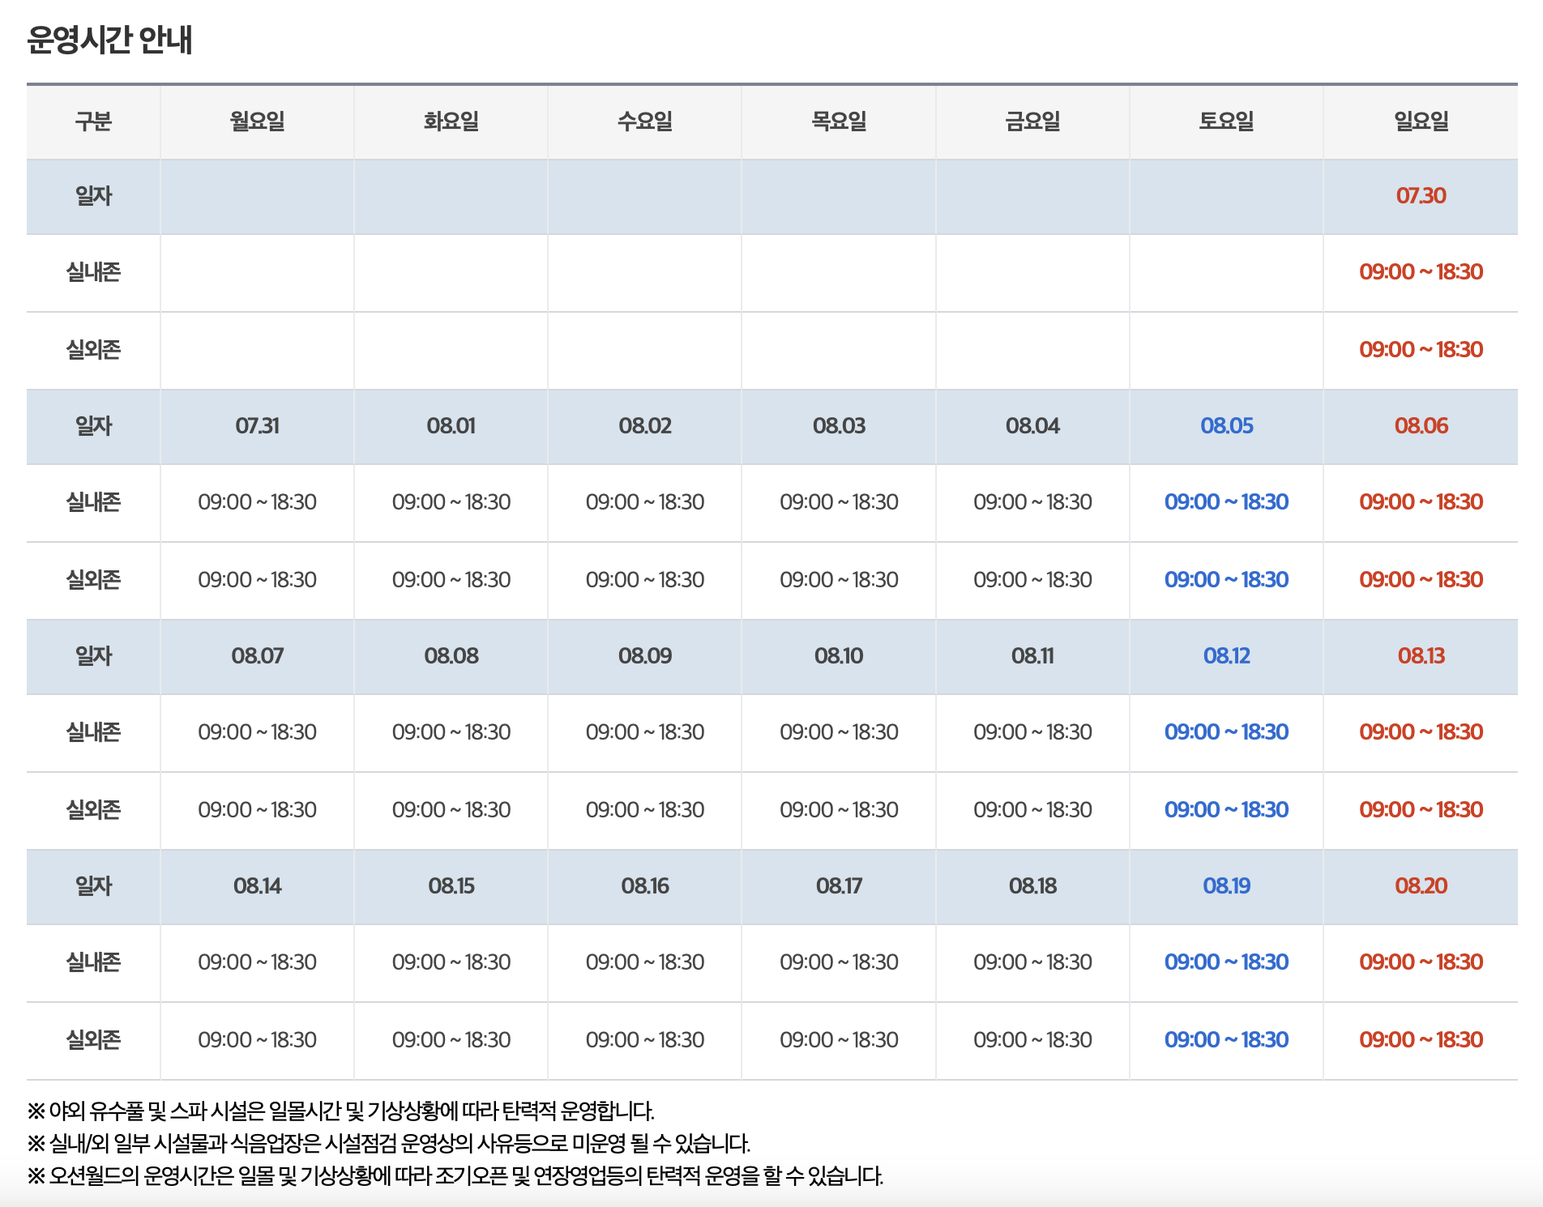Click the '운영시간 안내' heading
Screen dimensions: 1543x1207
[109, 39]
